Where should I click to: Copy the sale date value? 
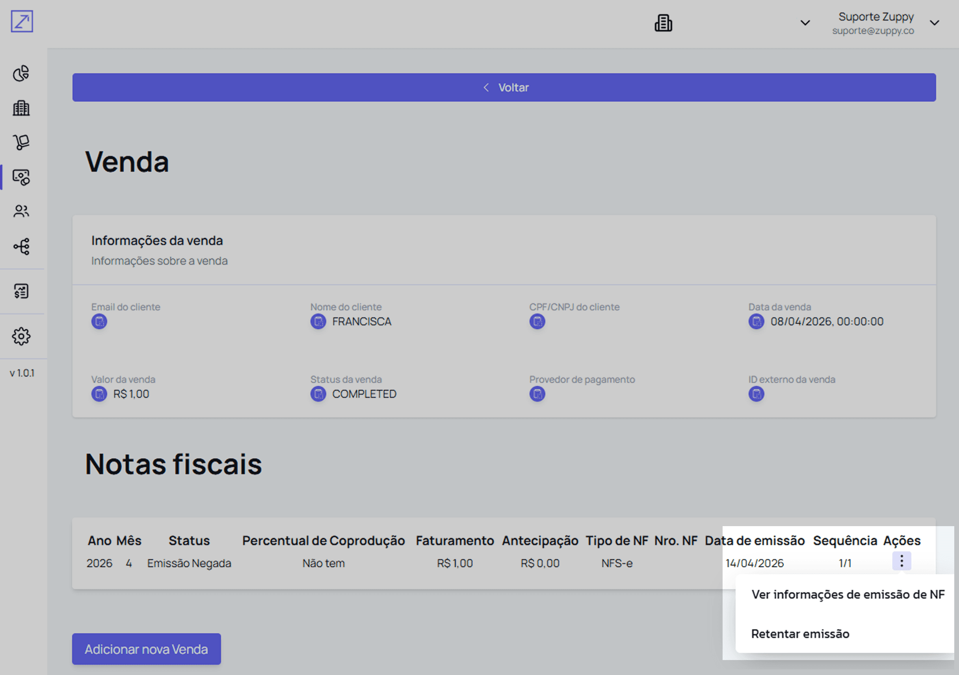(x=756, y=321)
